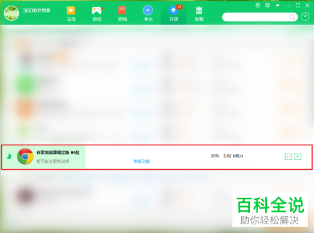
Task: Click the gift box icon in title bar
Action: click(258, 6)
